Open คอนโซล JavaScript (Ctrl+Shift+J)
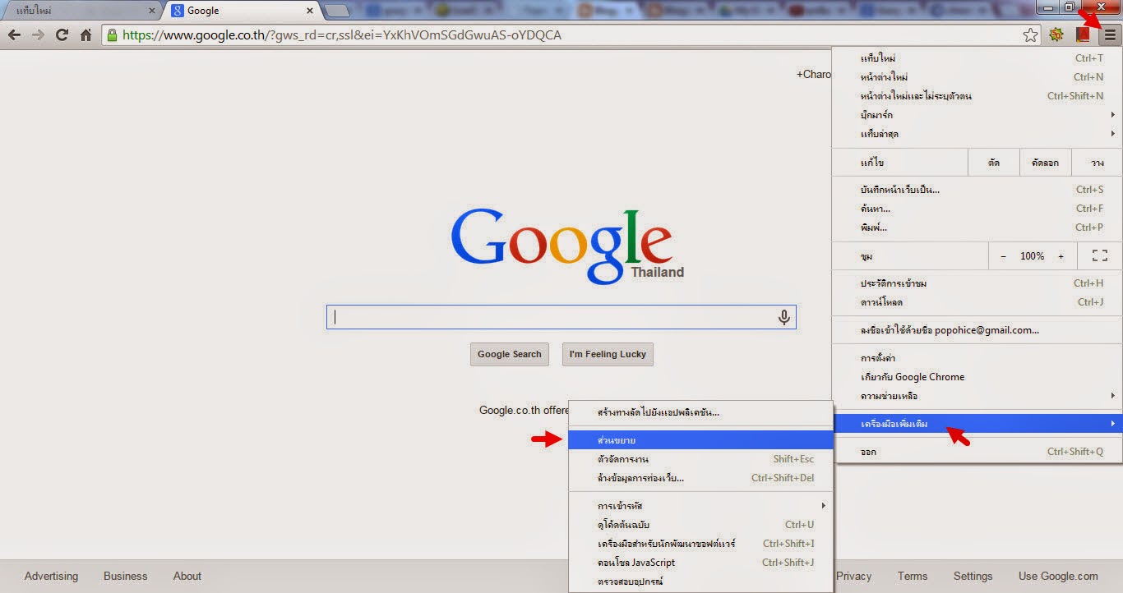1123x593 pixels. 700,563
